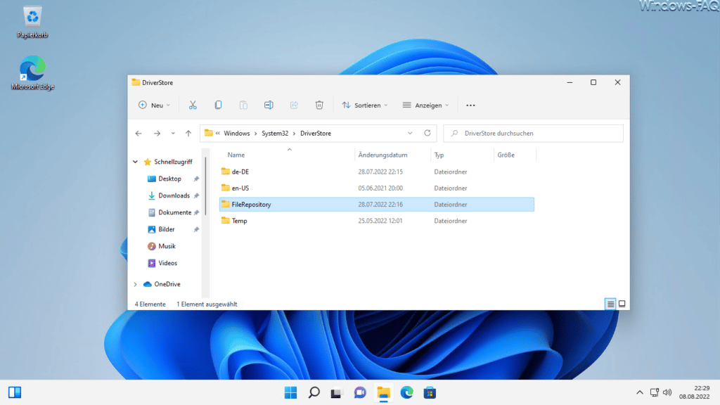
Task: Select the de-DE folder
Action: coord(377,172)
